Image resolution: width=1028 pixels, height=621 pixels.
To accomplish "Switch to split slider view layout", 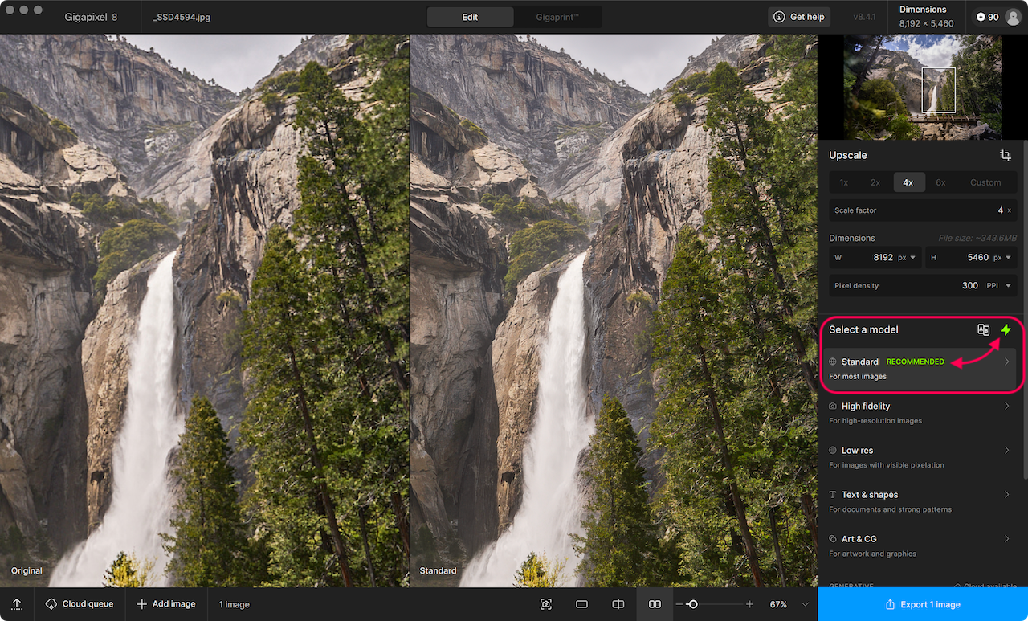I will click(618, 604).
